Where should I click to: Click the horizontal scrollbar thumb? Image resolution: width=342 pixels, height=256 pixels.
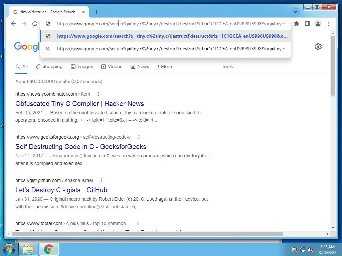click(147, 234)
